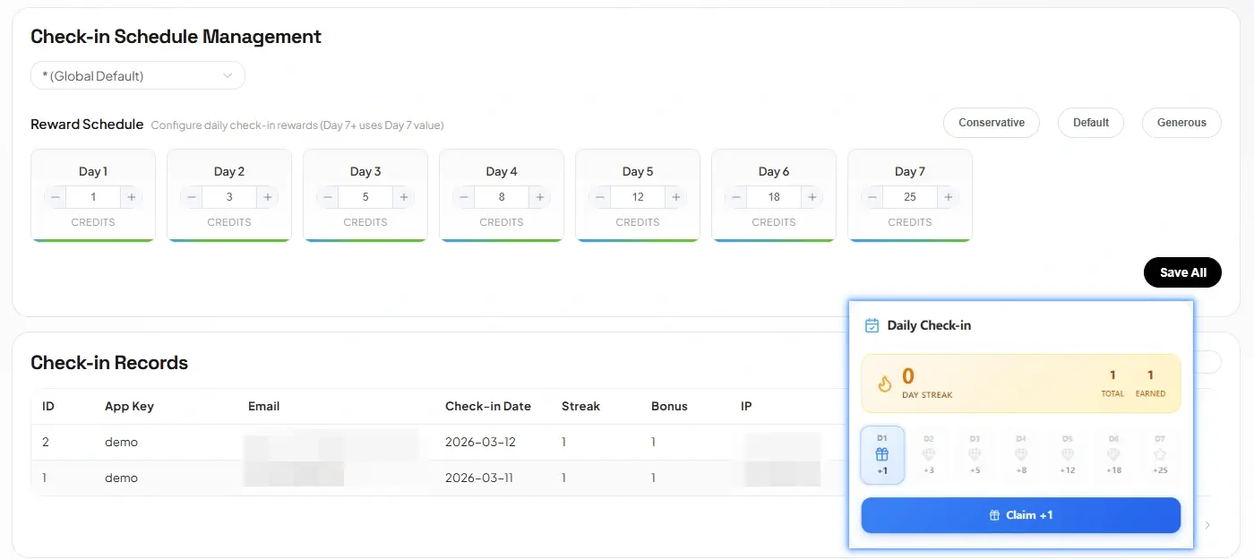Decrease Day 7 credits with the minus stepper

point(871,196)
